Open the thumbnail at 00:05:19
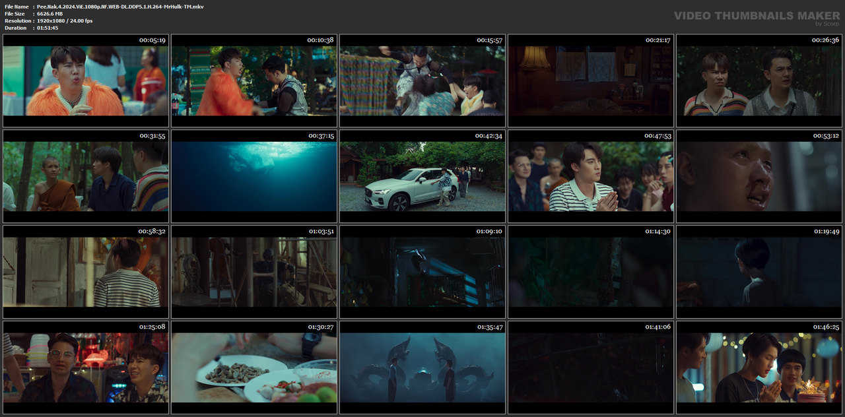Viewport: 845px width, 417px height. [86, 80]
